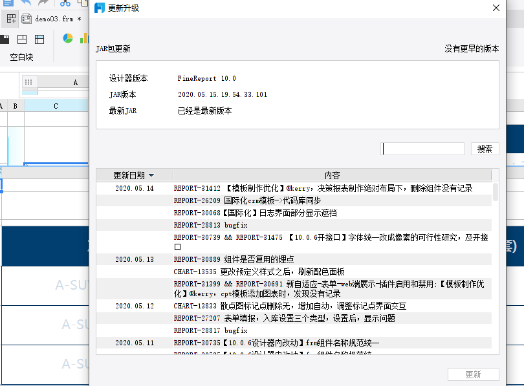This screenshot has height=386, width=524.
Task: Click the 2020.05.11 date cell
Action: (x=135, y=343)
